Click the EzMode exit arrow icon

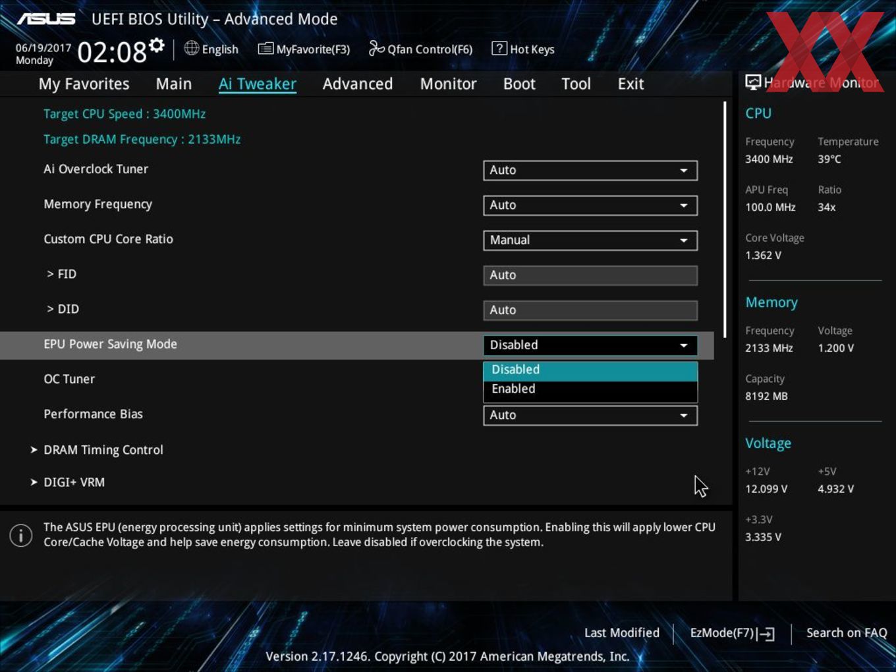click(766, 634)
